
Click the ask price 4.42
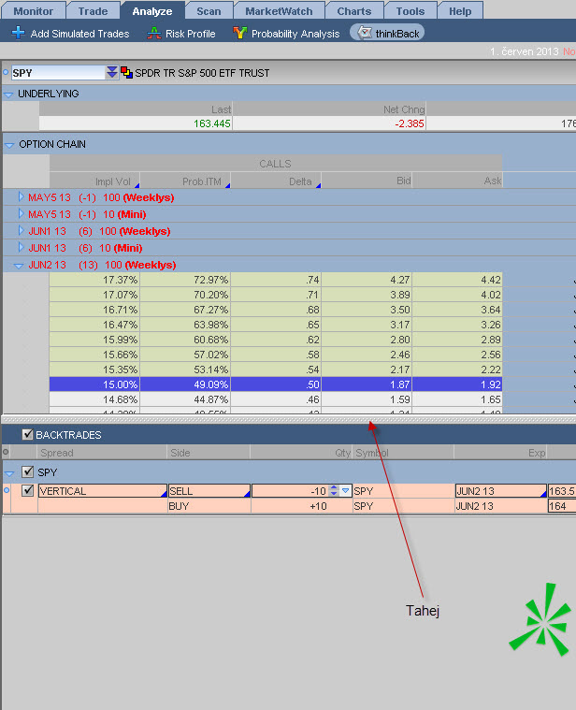(x=491, y=280)
